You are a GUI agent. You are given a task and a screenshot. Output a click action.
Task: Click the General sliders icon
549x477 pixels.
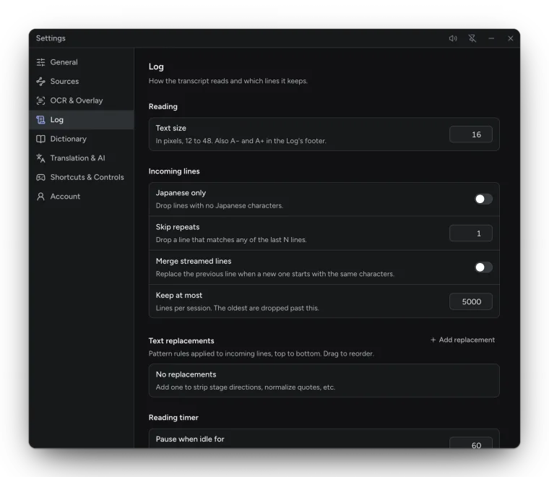40,62
